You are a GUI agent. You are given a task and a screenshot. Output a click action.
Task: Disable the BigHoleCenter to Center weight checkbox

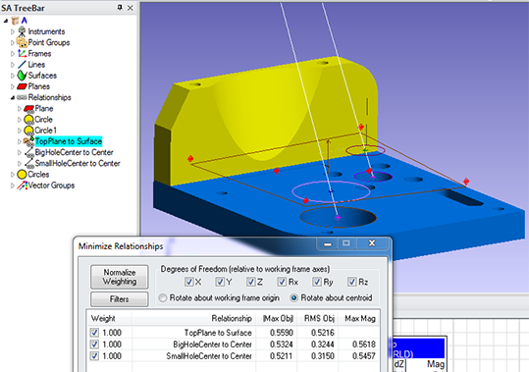[94, 345]
